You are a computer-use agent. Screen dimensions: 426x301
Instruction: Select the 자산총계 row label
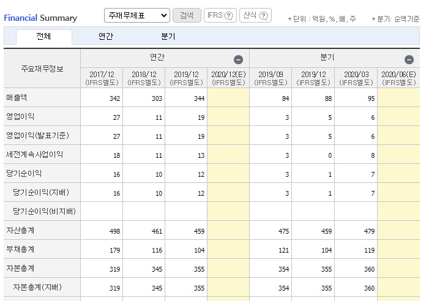click(x=20, y=230)
